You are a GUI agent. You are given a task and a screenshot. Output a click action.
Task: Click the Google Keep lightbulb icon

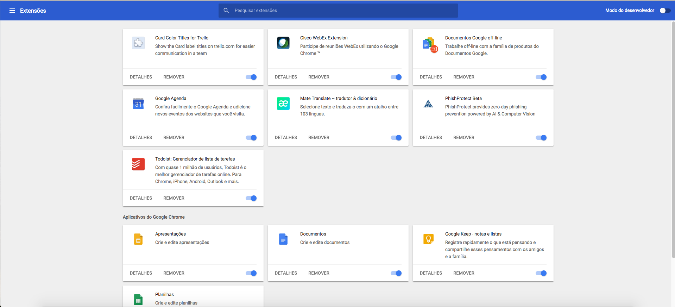[428, 239]
